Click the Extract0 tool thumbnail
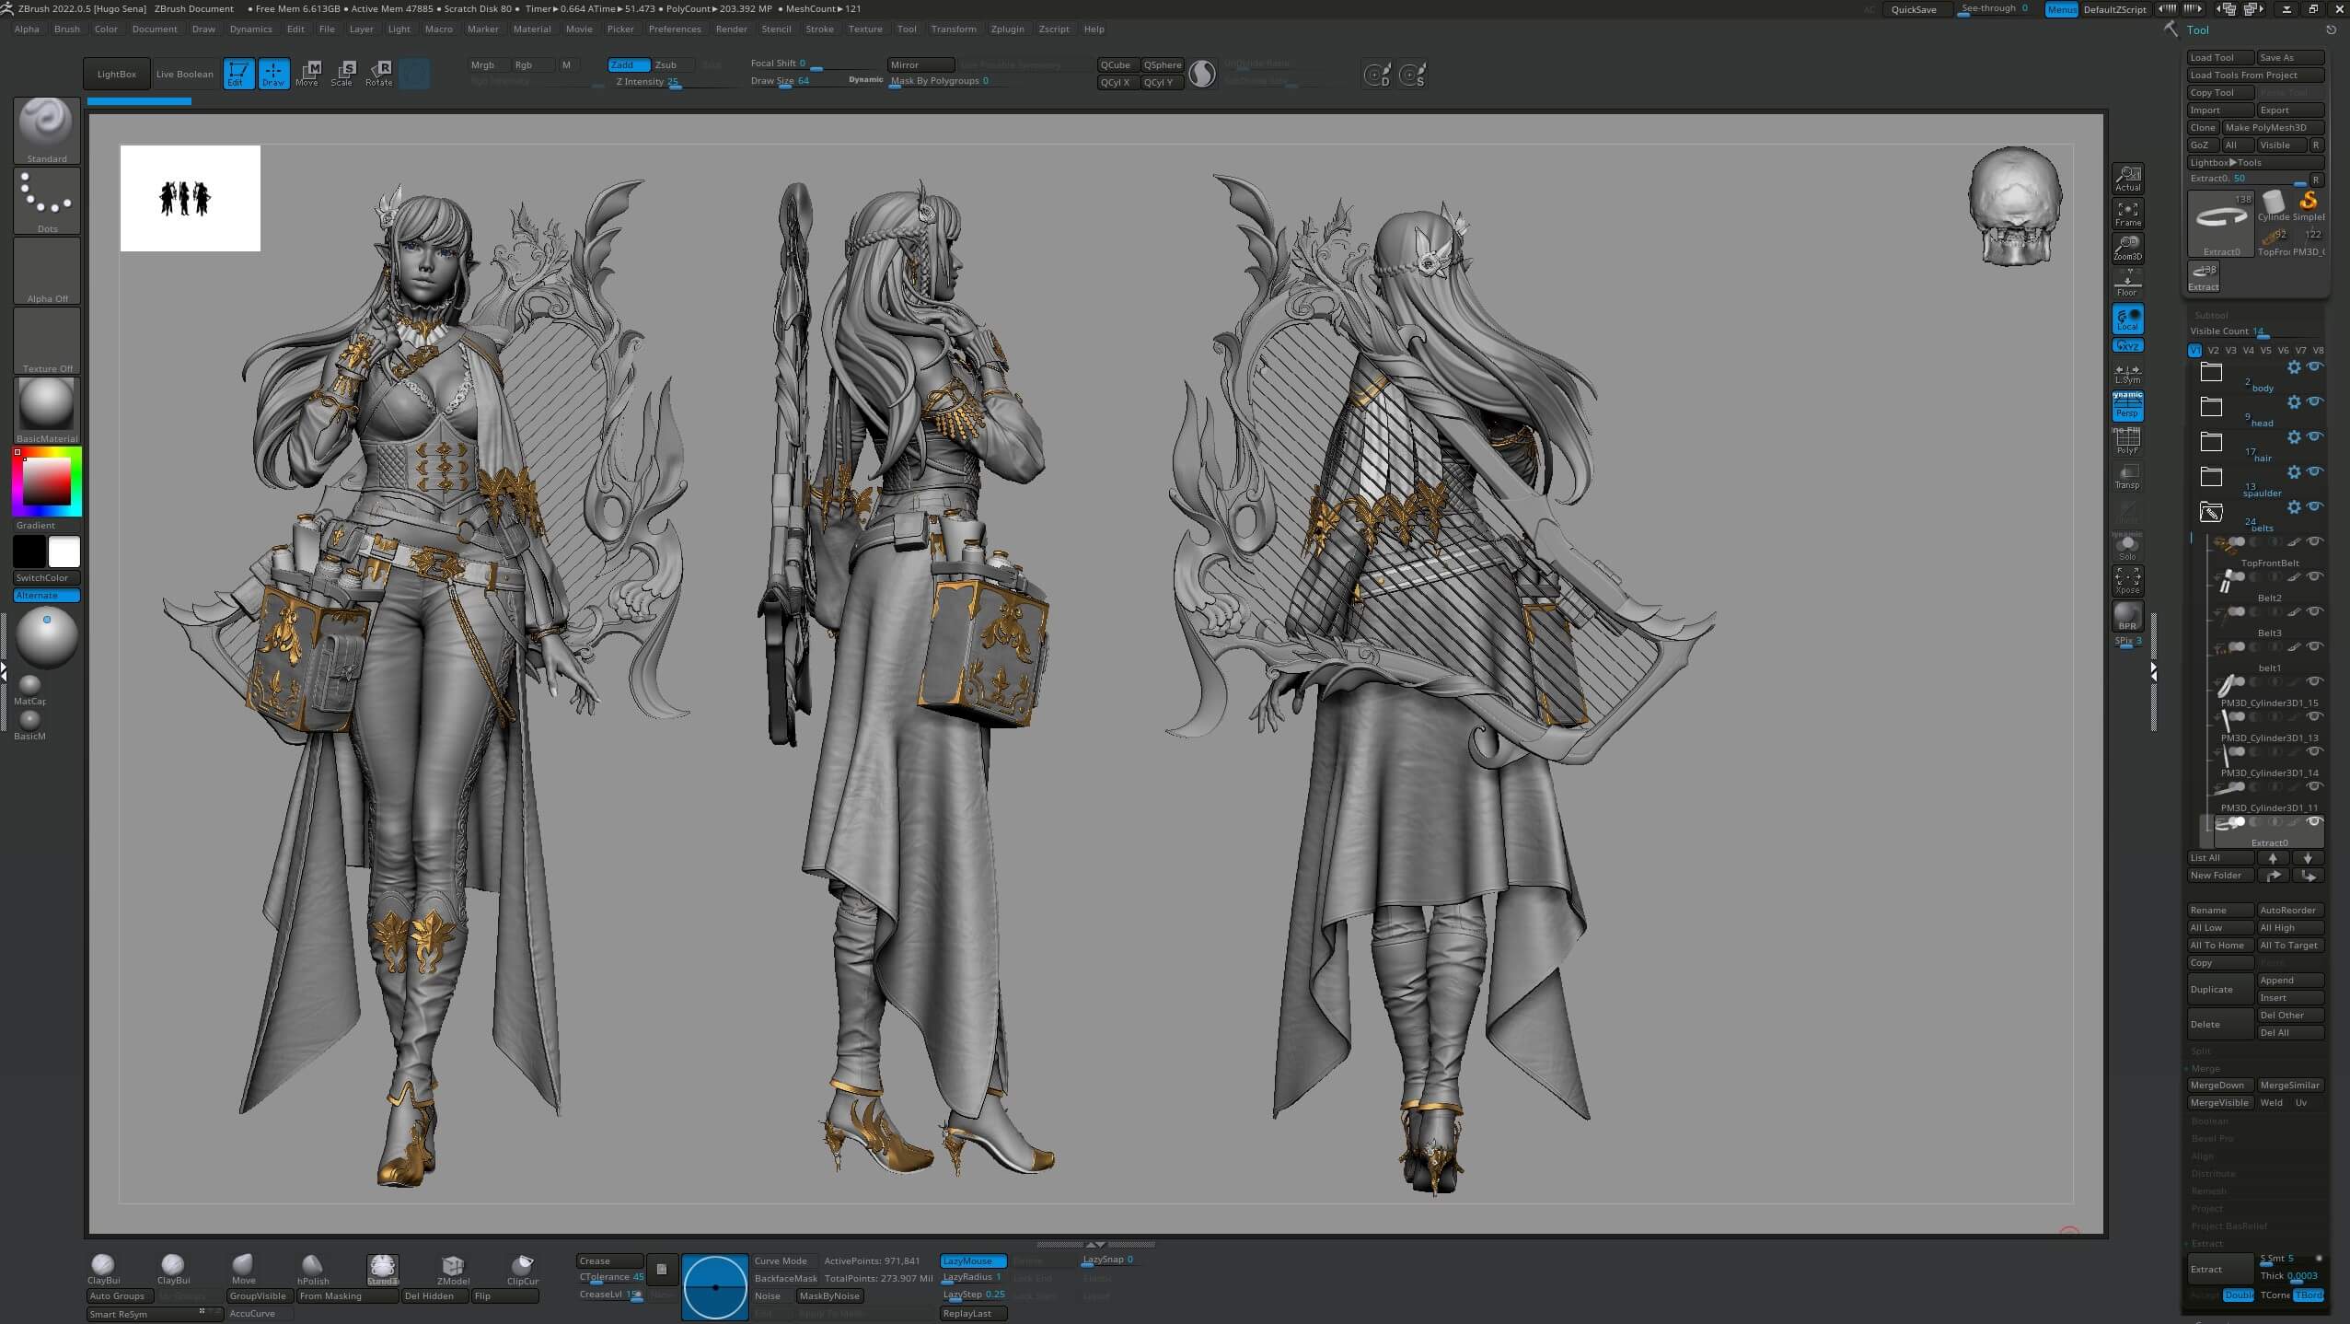 click(x=2221, y=224)
